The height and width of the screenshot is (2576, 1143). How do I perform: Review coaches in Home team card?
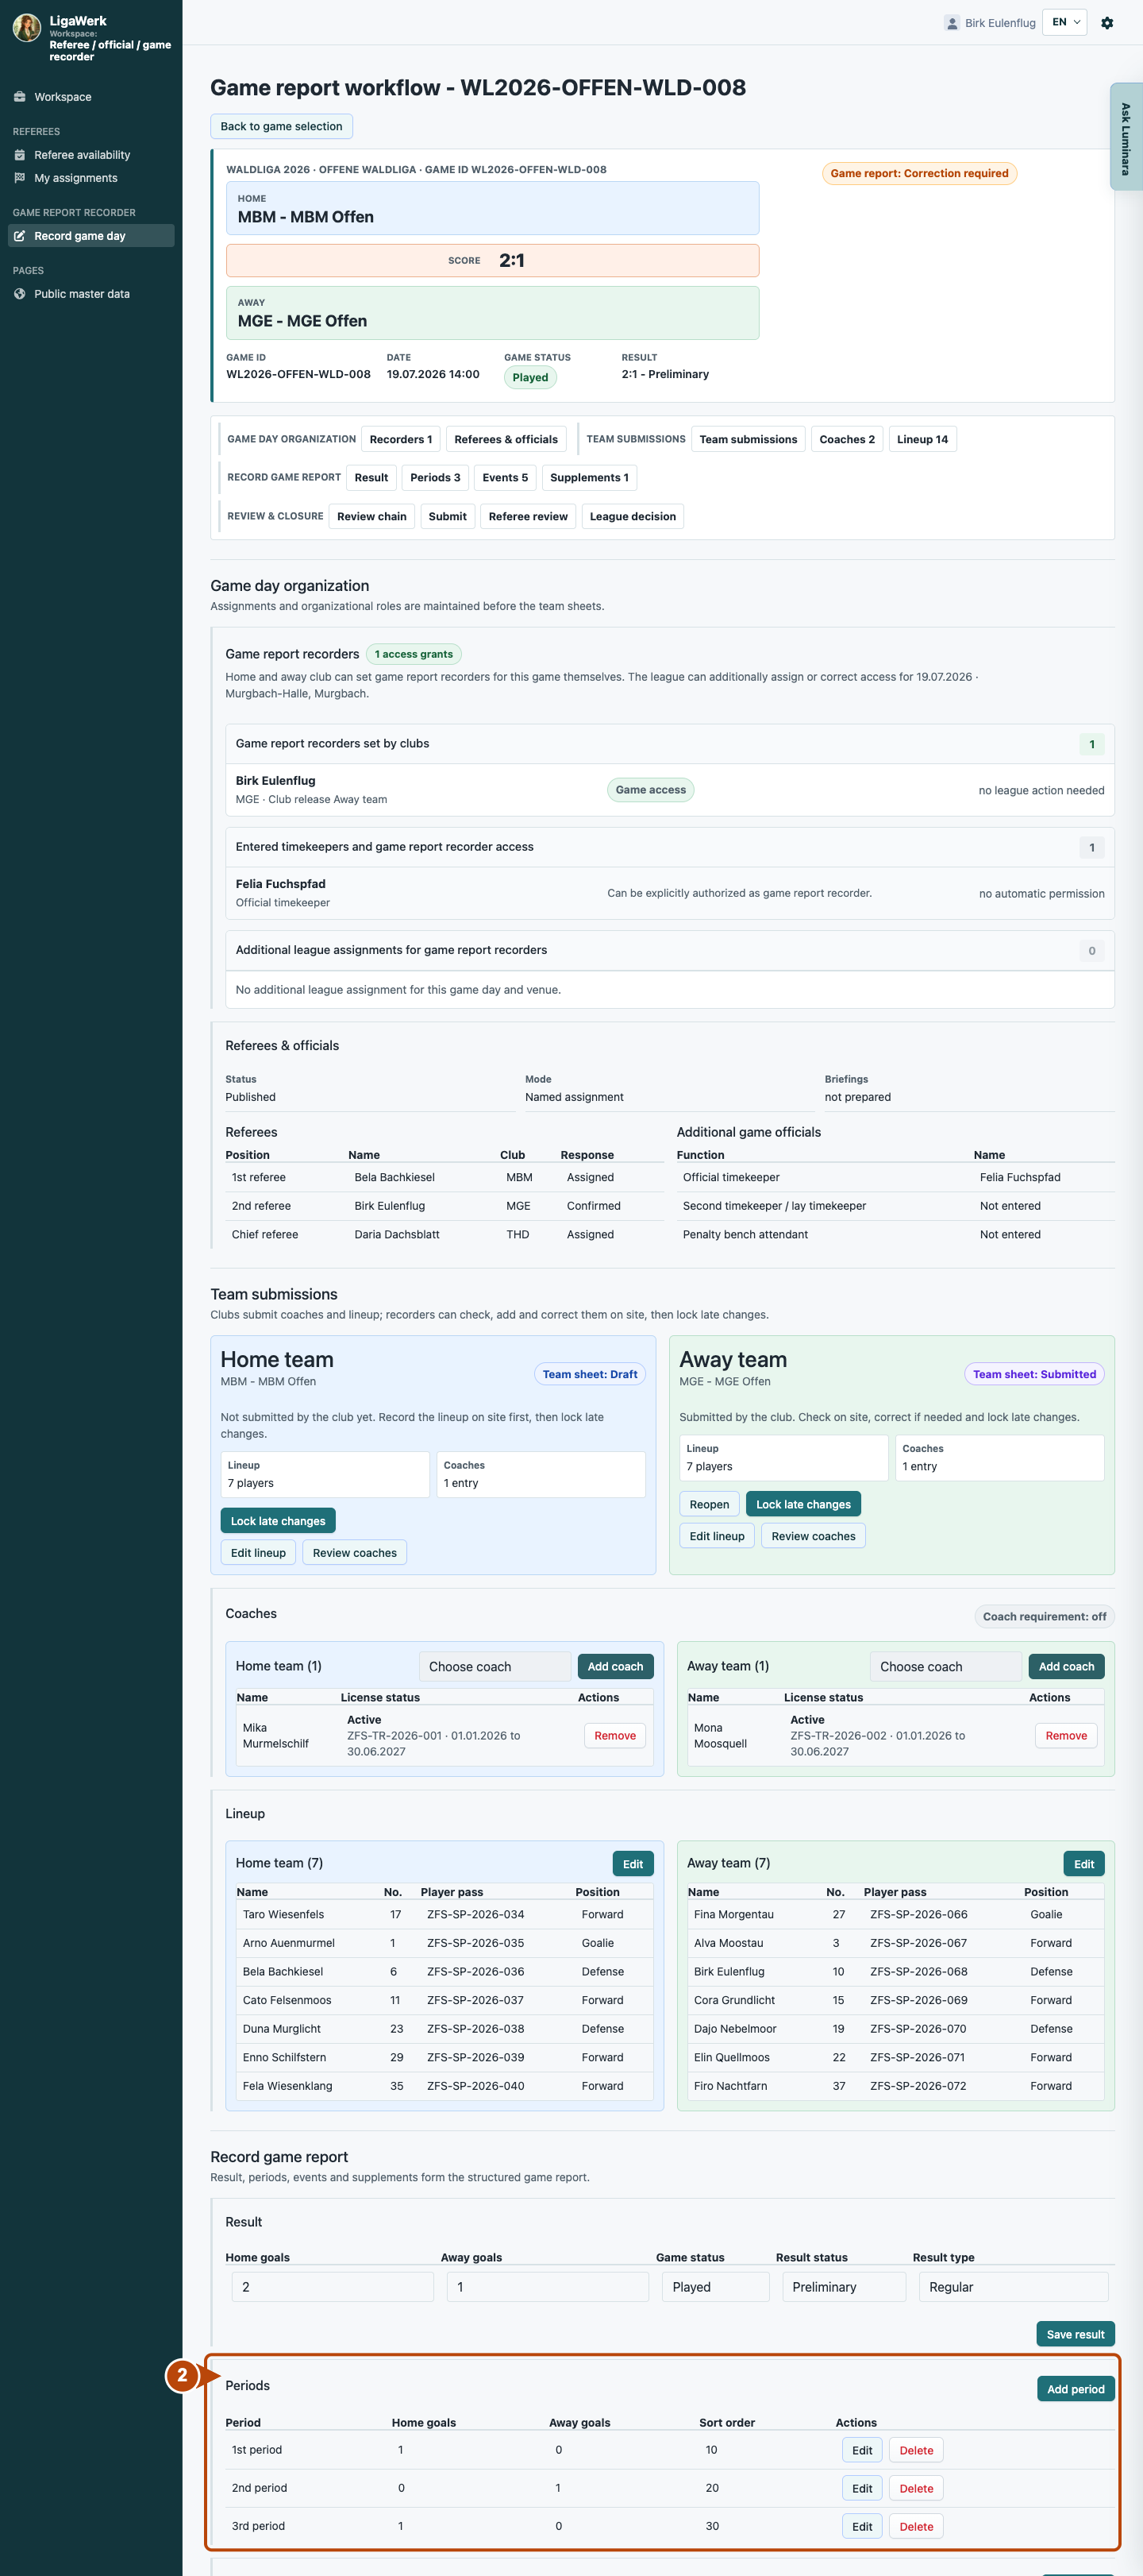(355, 1552)
